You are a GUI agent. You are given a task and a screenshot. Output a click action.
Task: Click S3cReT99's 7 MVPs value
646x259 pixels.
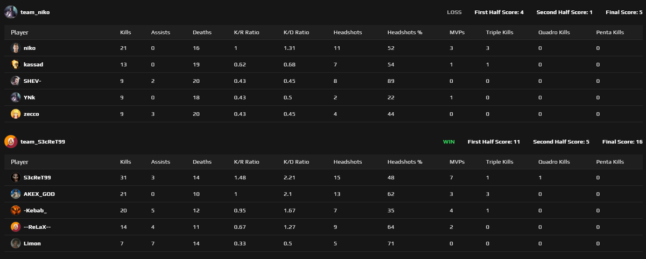click(x=451, y=177)
